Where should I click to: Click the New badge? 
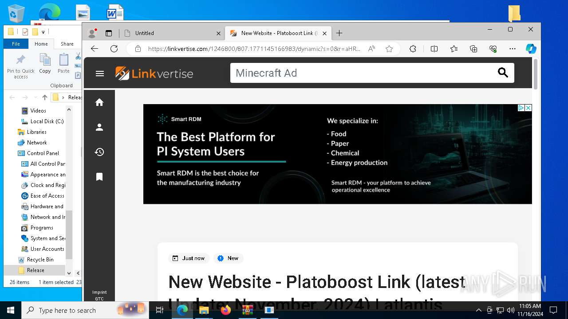click(x=228, y=258)
